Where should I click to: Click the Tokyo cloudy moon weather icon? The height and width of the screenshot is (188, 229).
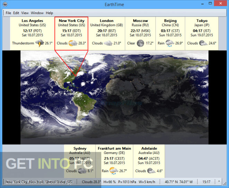[203, 43]
